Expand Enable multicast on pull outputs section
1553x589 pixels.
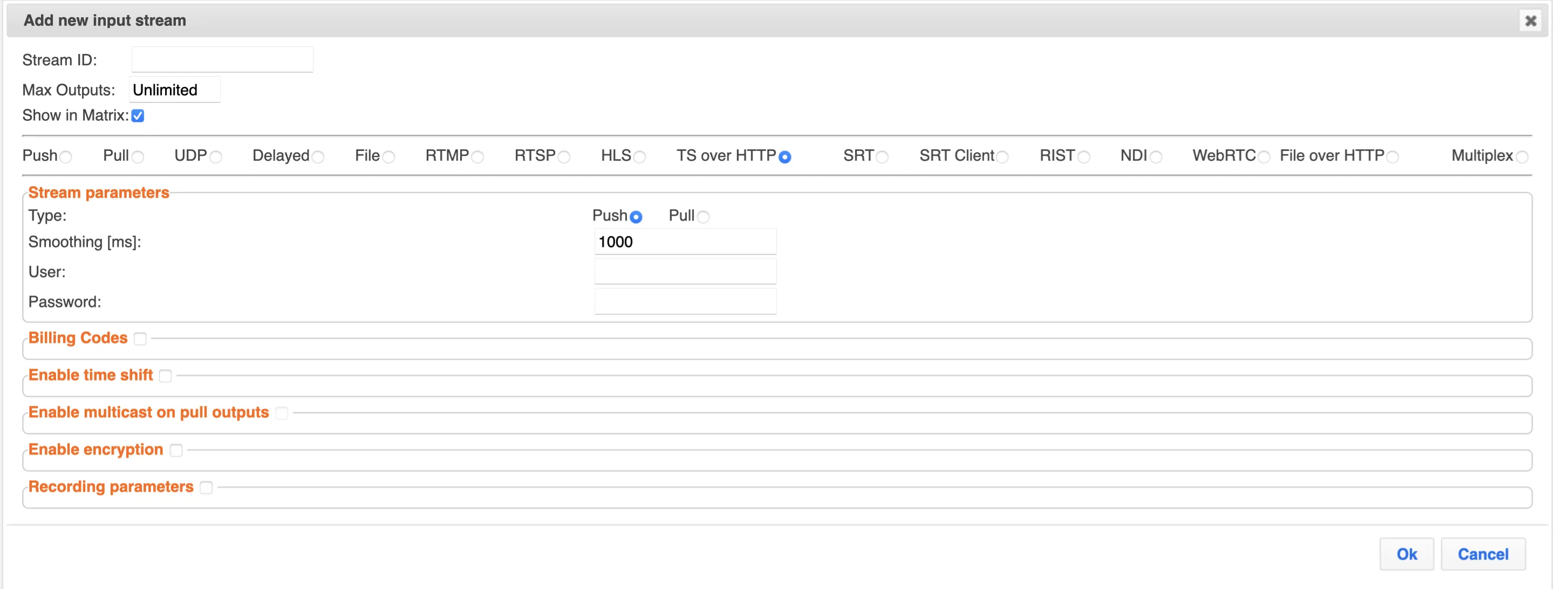click(x=282, y=414)
